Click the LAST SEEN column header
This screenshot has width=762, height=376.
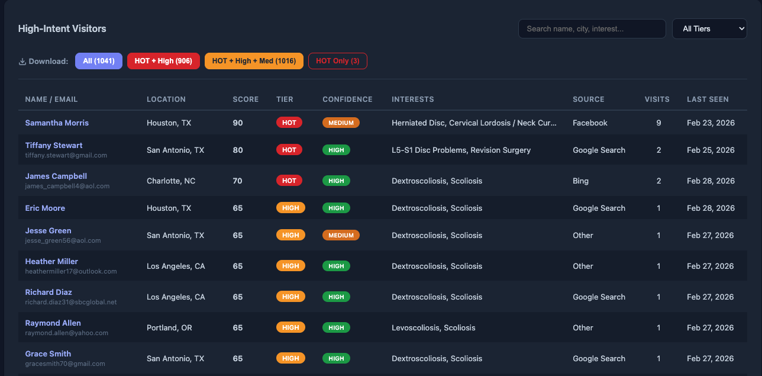tap(708, 99)
